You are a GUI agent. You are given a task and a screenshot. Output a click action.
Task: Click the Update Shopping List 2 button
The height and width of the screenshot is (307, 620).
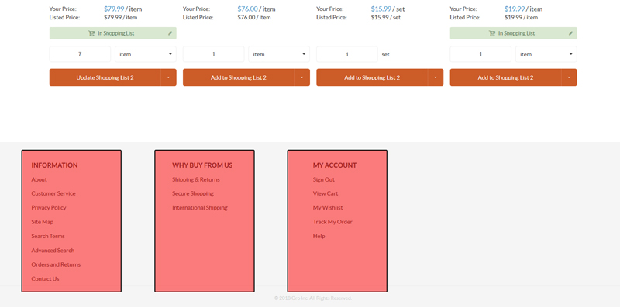pyautogui.click(x=105, y=77)
